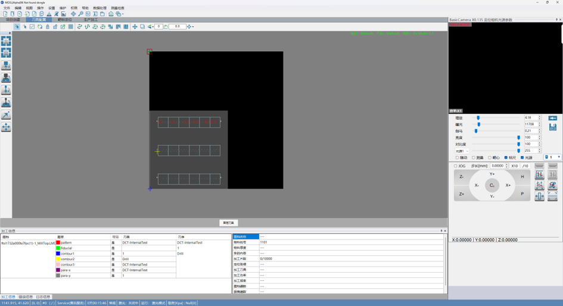The width and height of the screenshot is (563, 306).
Task: Click the Y+ jog direction button
Action: pos(492,174)
